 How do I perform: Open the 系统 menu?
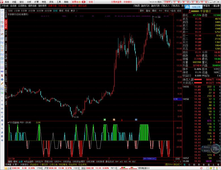7,2
